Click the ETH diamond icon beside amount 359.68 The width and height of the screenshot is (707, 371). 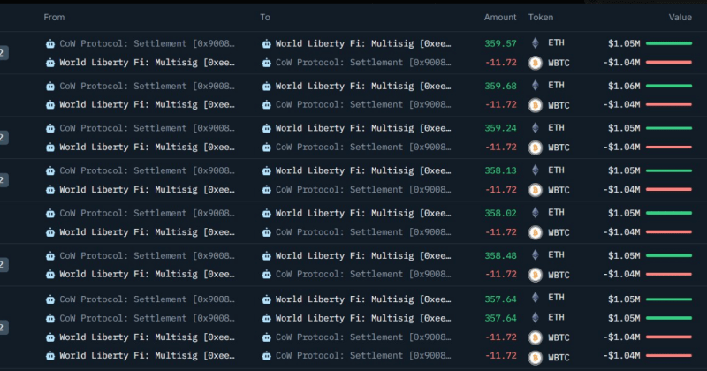coord(534,86)
